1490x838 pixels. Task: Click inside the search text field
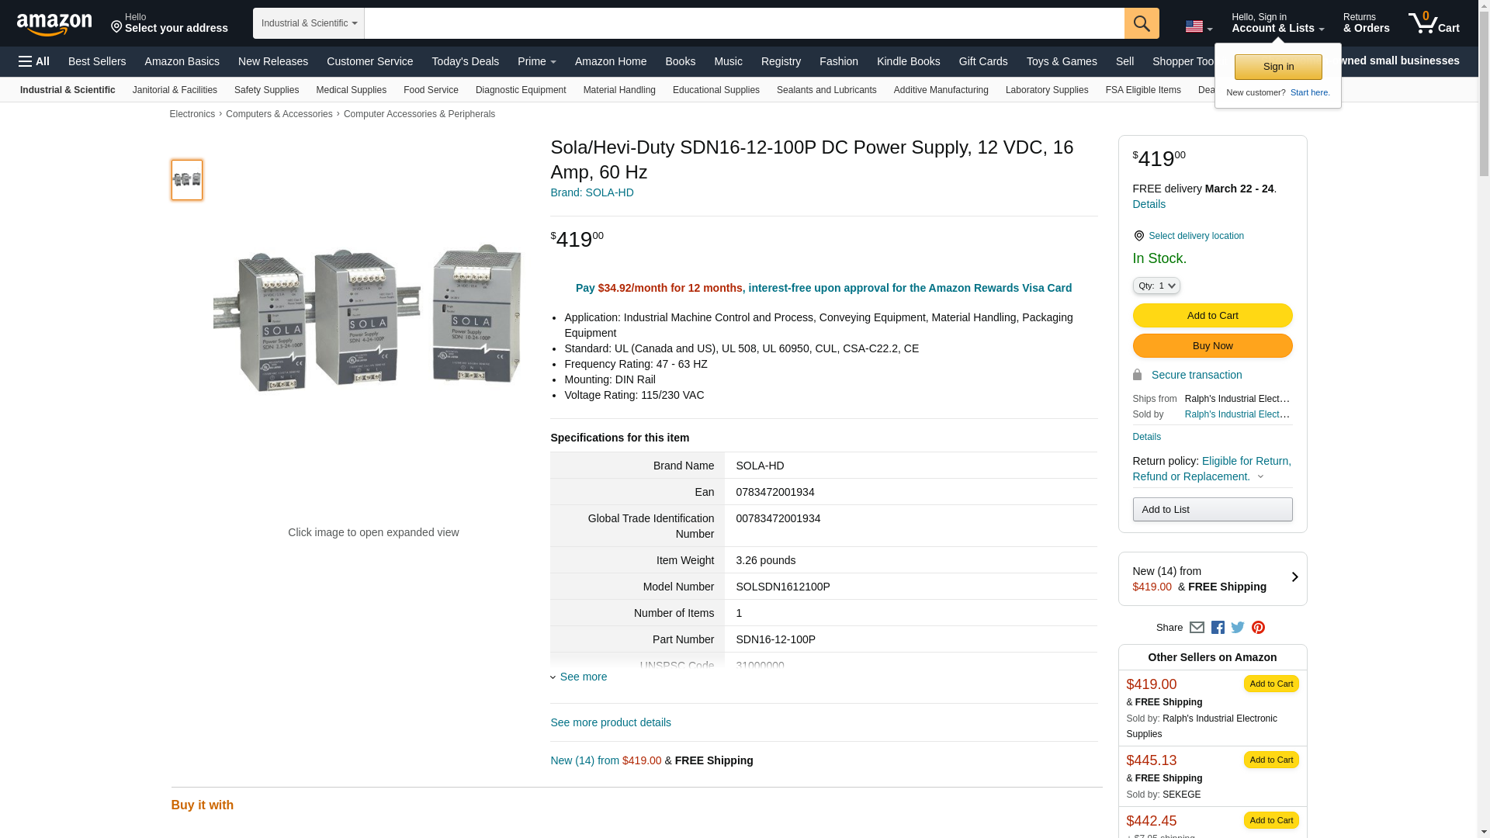743,23
